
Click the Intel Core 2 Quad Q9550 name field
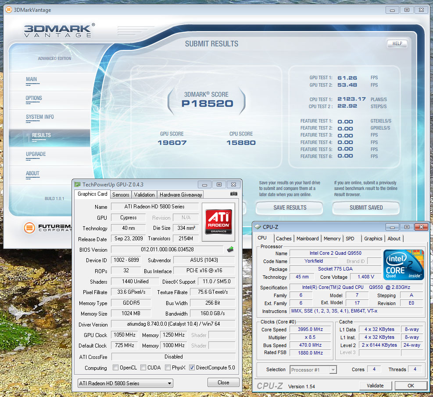(x=335, y=253)
